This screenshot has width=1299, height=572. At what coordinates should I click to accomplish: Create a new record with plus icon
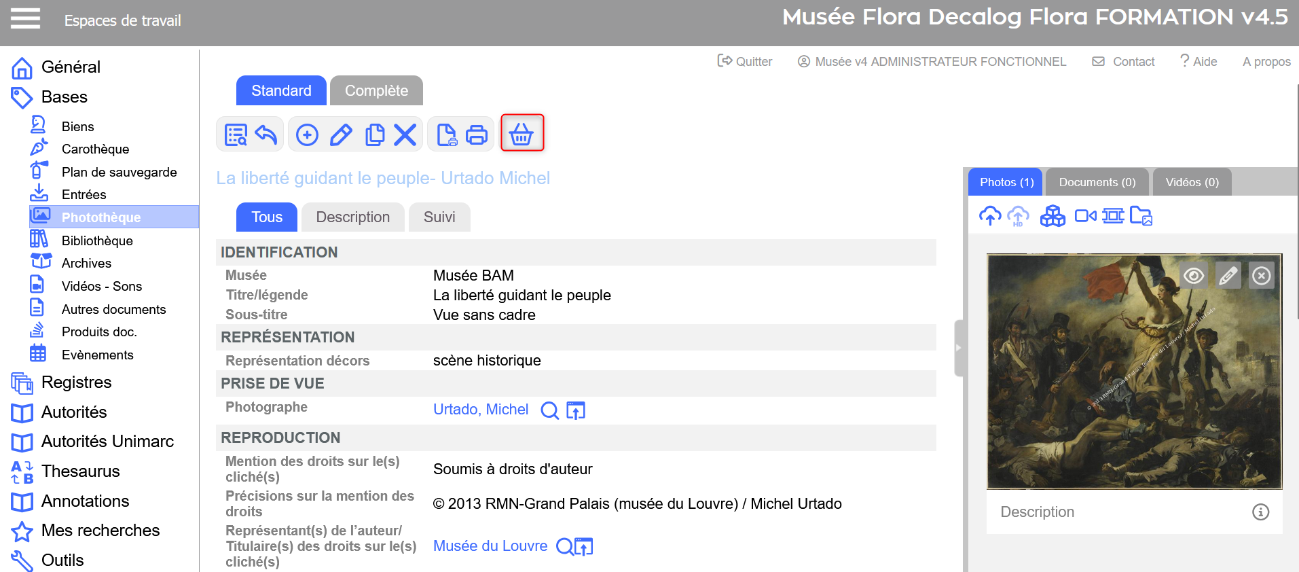click(x=307, y=135)
